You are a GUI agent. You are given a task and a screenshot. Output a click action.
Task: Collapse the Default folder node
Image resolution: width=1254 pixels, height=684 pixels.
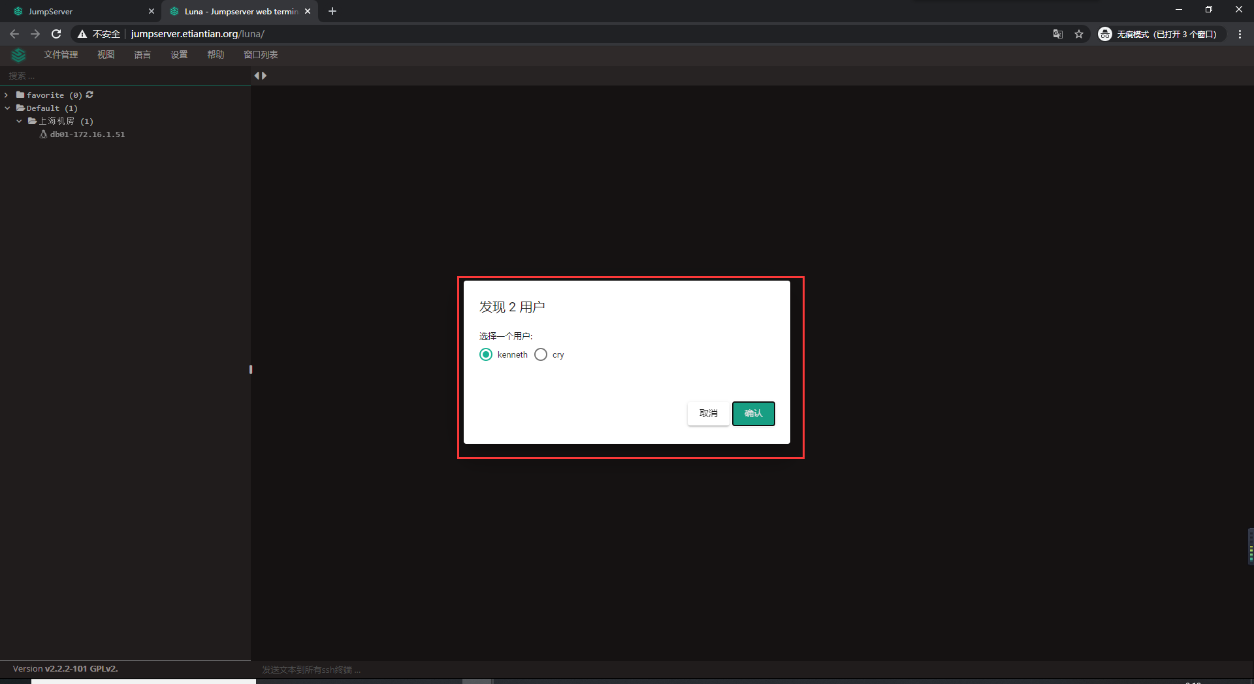[x=7, y=108]
